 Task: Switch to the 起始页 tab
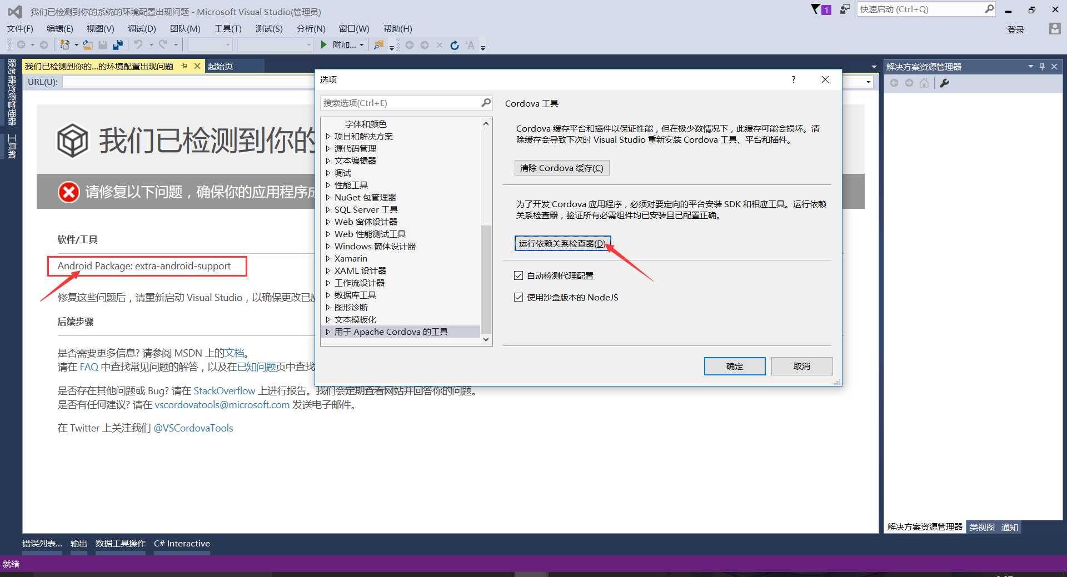[220, 66]
